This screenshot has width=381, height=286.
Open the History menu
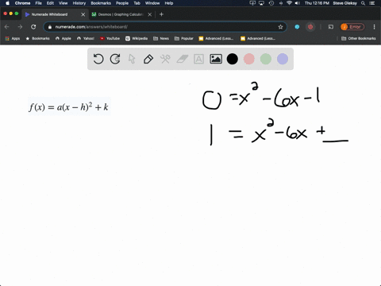pyautogui.click(x=79, y=3)
